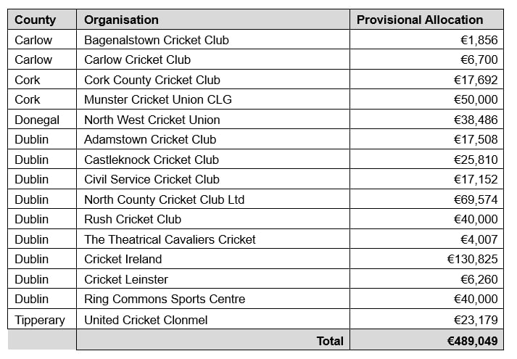Select The Theatrical Cavaliers Cricket cell
The height and width of the screenshot is (359, 517).
pyautogui.click(x=170, y=239)
